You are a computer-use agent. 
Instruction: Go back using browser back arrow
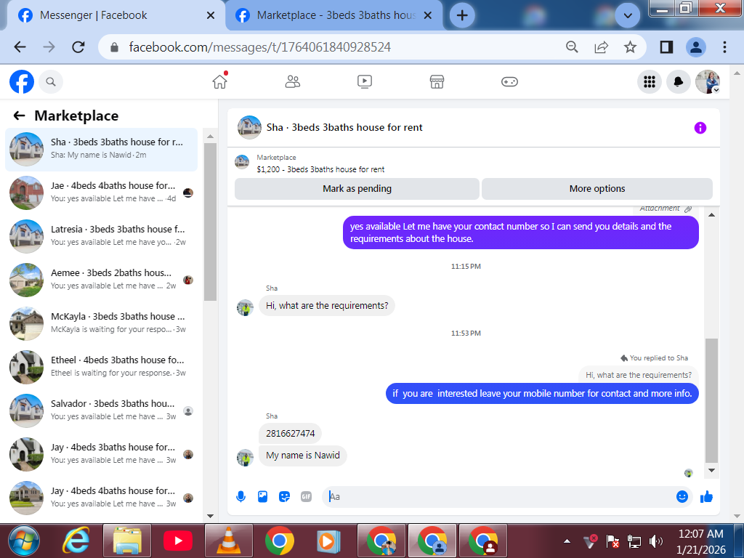20,47
